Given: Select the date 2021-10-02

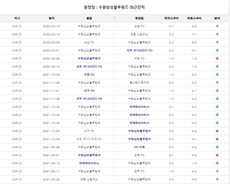Looking at the screenshot, I should pyautogui.click(x=51, y=139).
